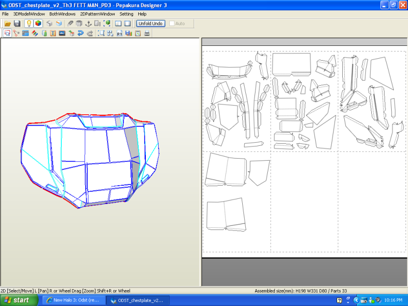Viewport: 408px width, 306px height.
Task: Open the 3DModelWindow menu
Action: pyautogui.click(x=29, y=14)
